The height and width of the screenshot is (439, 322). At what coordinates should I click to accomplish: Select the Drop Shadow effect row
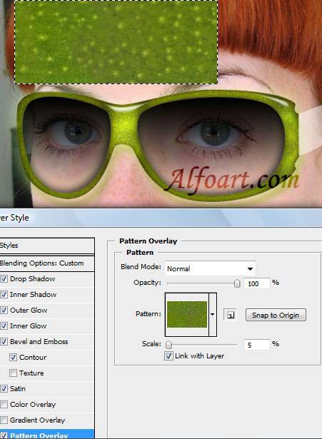point(47,279)
